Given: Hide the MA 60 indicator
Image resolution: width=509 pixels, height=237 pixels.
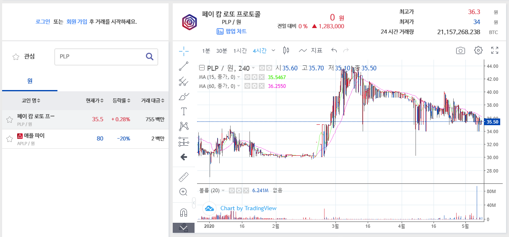Looking at the screenshot, I should [x=247, y=86].
